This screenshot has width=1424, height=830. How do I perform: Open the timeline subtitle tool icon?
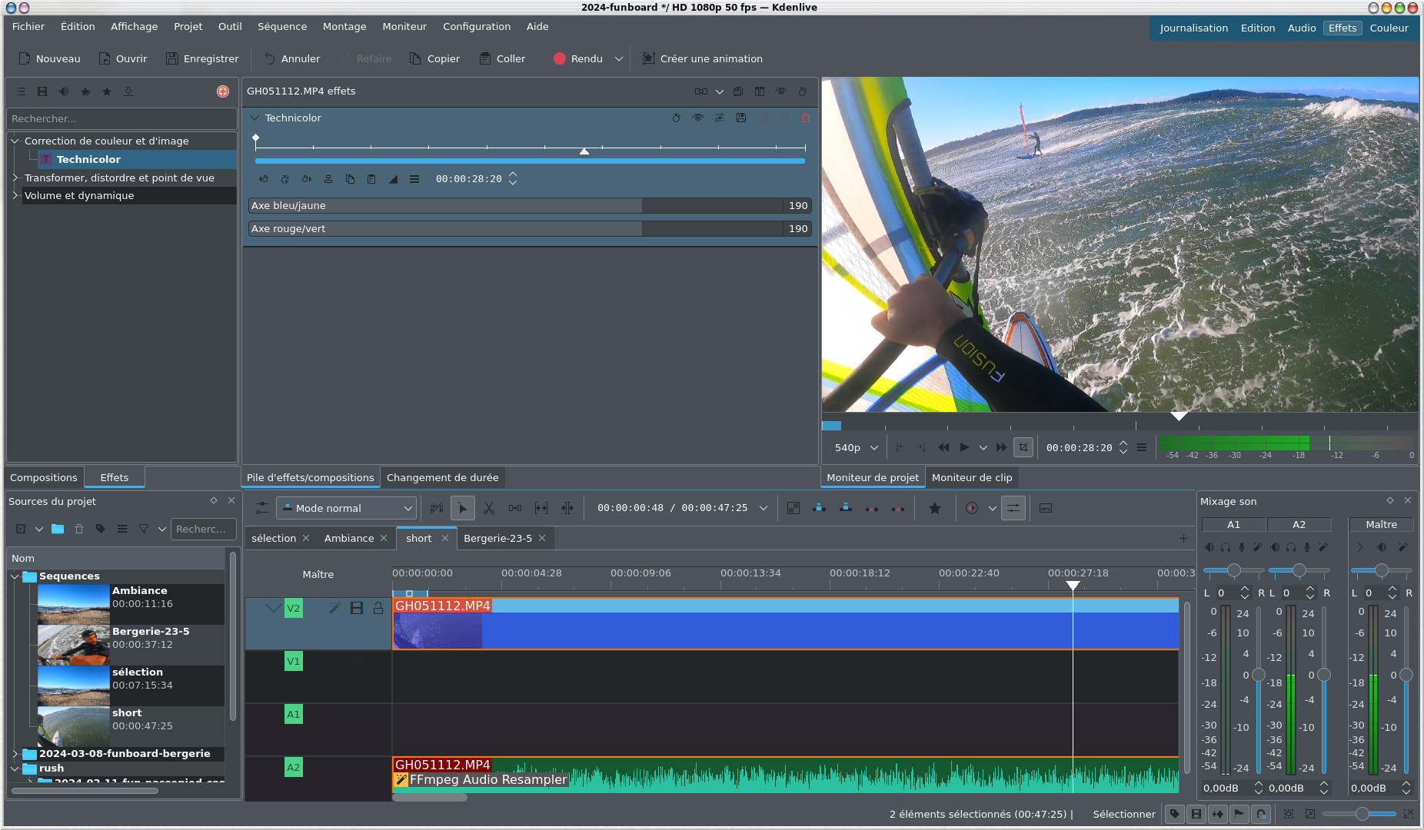1045,508
